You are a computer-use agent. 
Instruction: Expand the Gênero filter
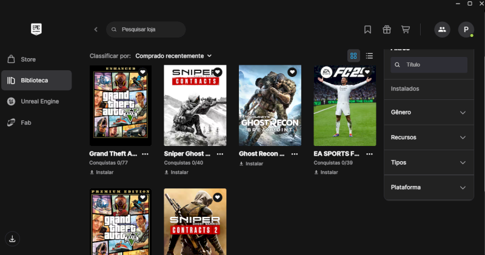coord(429,113)
